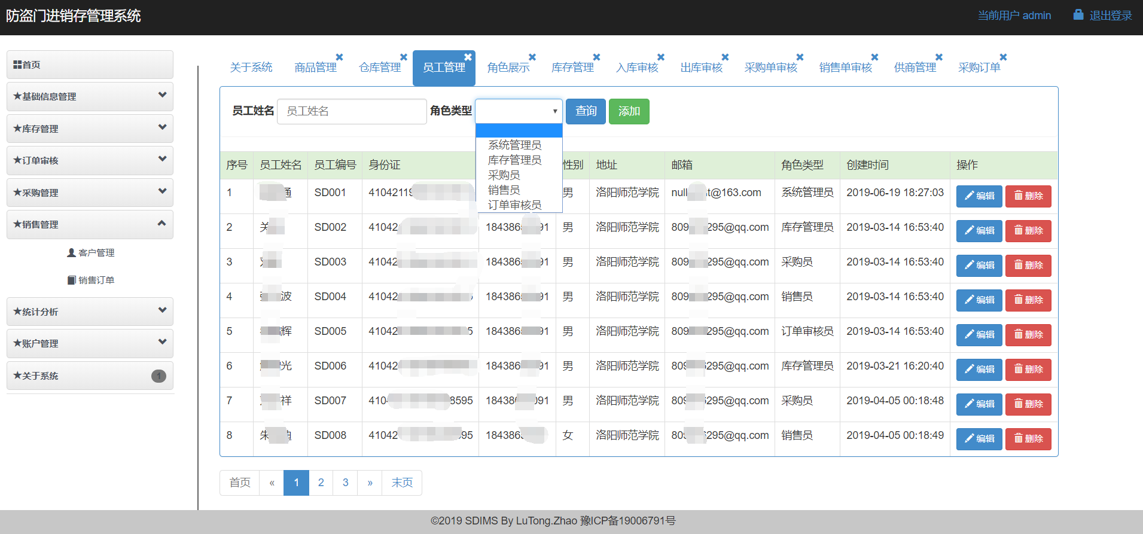Screen dimensions: 1143x534
Task: Focus the 员工姓名 input field
Action: [352, 111]
